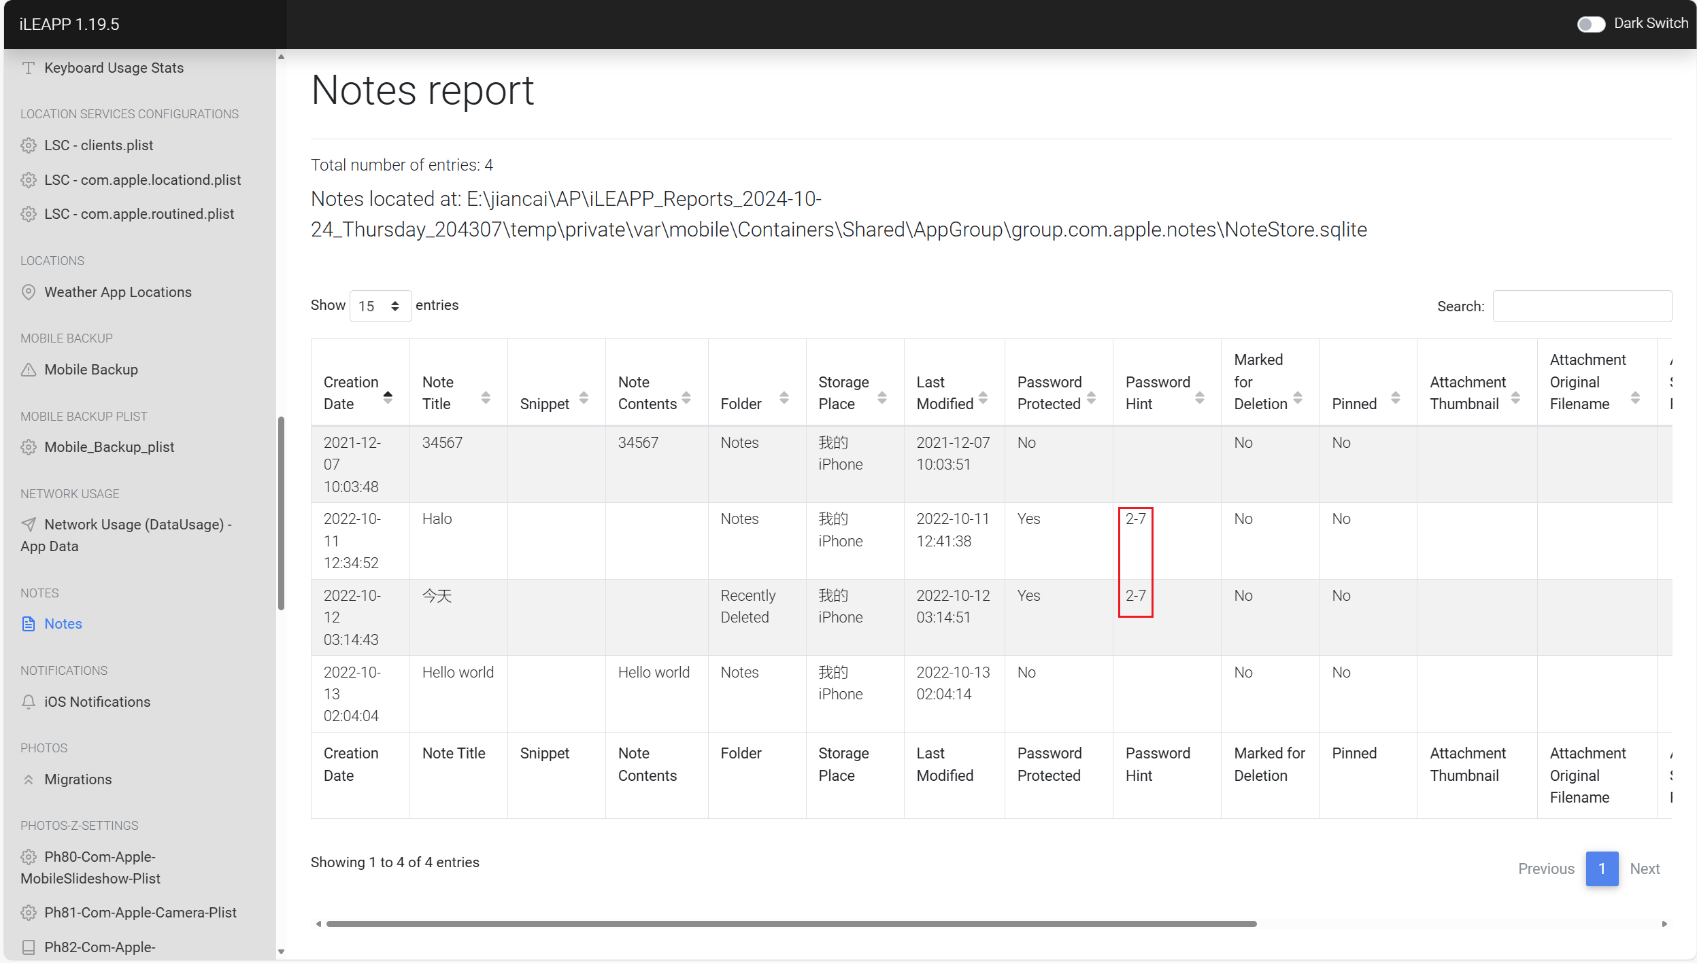Open LSC - clients.plist report
The image size is (1697, 963).
(99, 145)
